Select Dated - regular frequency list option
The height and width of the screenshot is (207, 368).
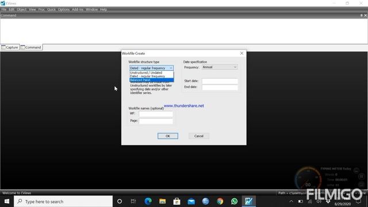pos(151,76)
